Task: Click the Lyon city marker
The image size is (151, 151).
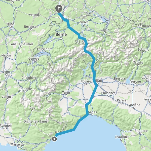Action: [6, 74]
